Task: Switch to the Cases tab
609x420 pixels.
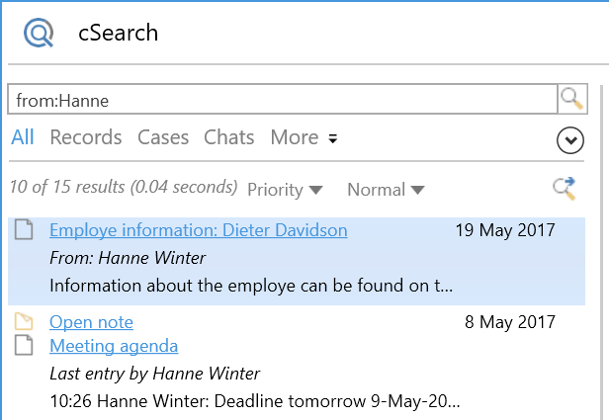Action: [x=163, y=138]
